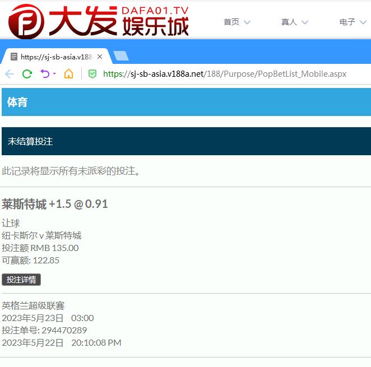
Task: Click the 让球 bet type text
Action: pos(11,223)
